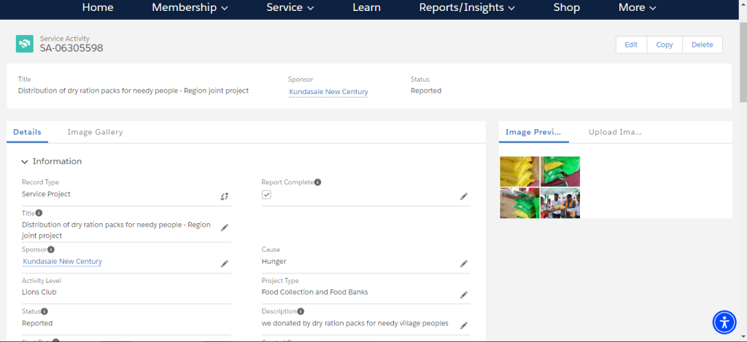Click the Service Activity handshake icon
Image resolution: width=747 pixels, height=342 pixels.
click(x=24, y=43)
